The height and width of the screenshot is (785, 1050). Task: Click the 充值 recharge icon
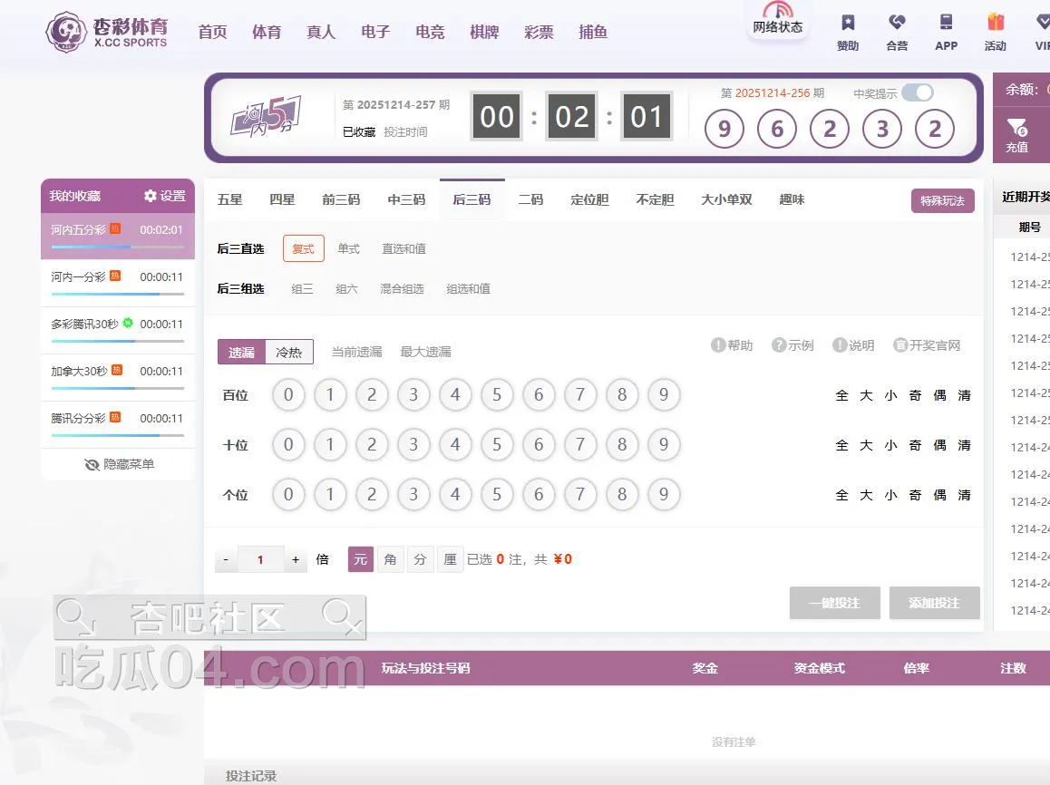(1016, 128)
